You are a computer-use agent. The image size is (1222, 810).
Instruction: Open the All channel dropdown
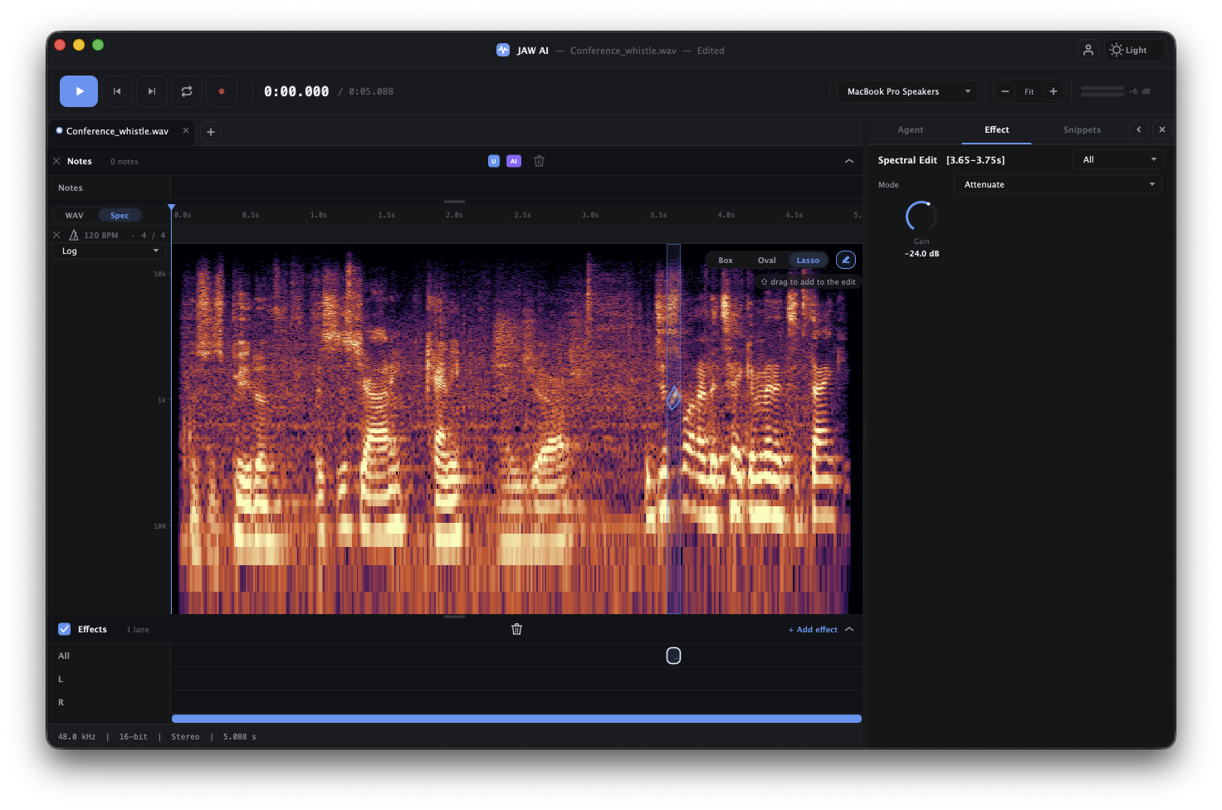tap(1117, 159)
